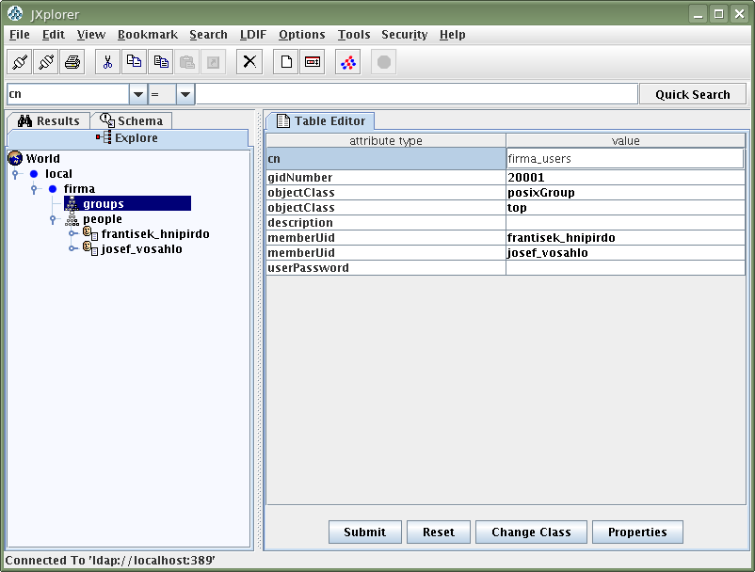
Task: Click the Copy DN toolbar icon
Action: [161, 62]
